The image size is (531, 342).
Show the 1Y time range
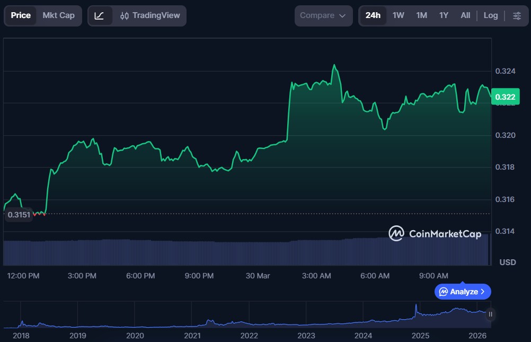click(x=444, y=15)
